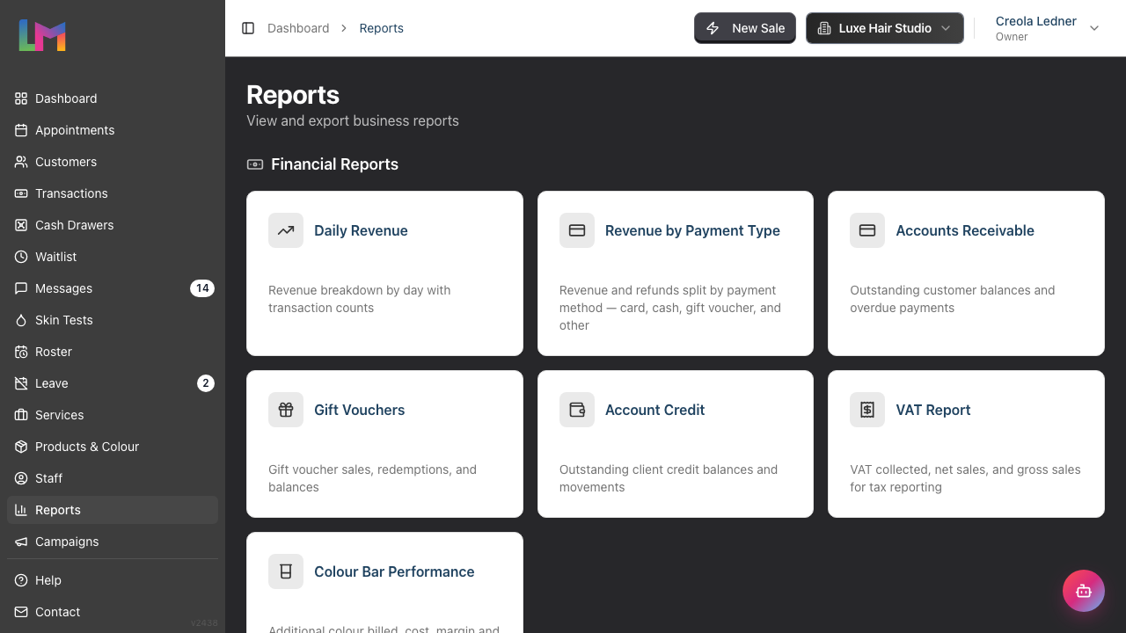Viewport: 1126px width, 633px height.
Task: Open the Dashboard menu item
Action: 113,98
